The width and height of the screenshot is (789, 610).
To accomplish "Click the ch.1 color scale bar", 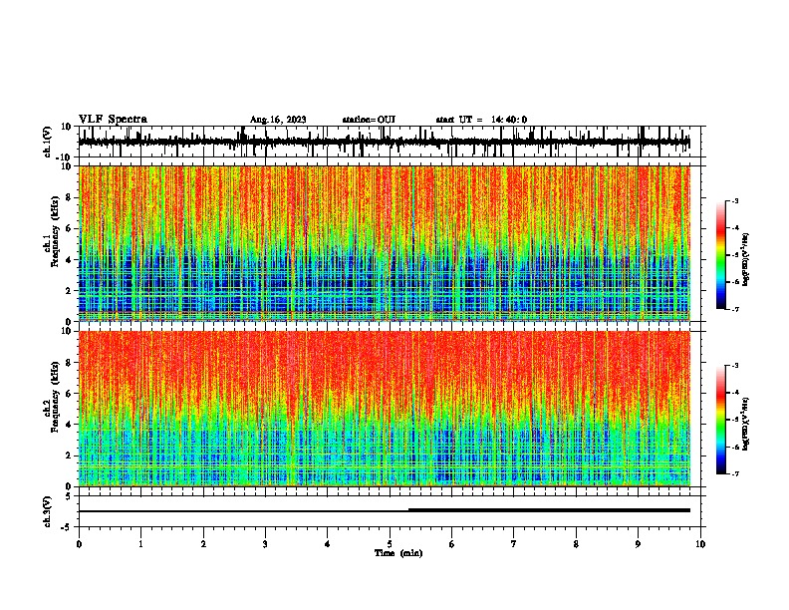I will (x=721, y=255).
